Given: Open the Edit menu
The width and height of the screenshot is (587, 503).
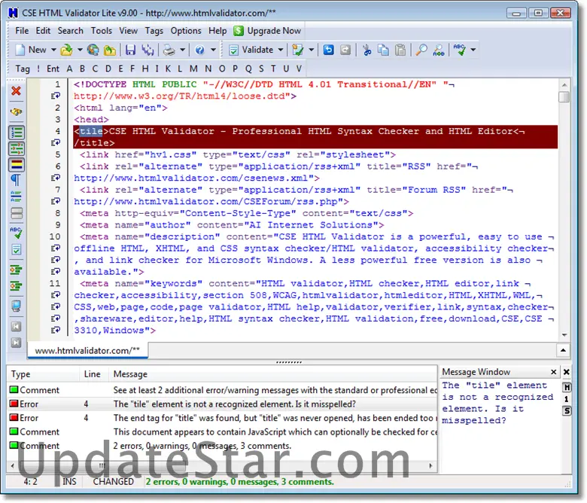Looking at the screenshot, I should tap(43, 31).
